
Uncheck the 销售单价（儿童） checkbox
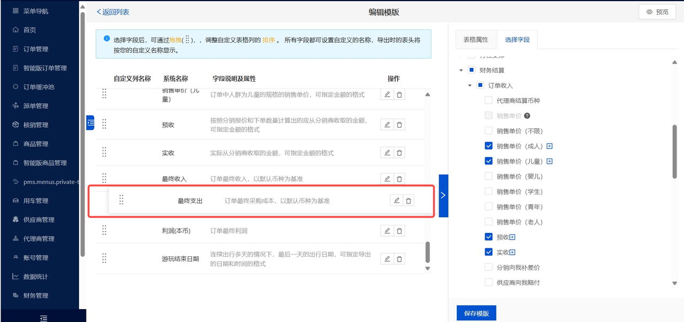pyautogui.click(x=488, y=161)
